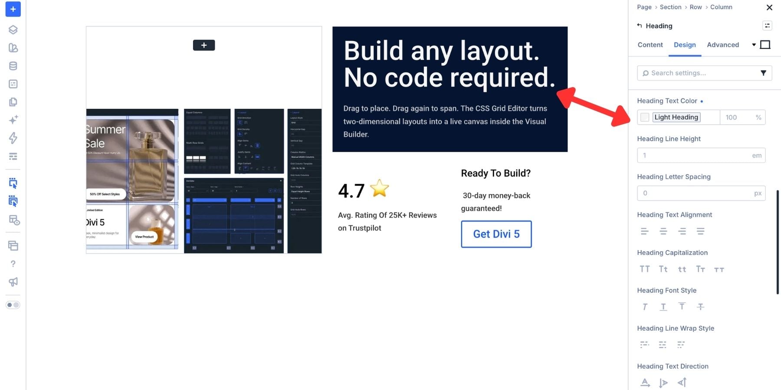Click the square responsive view icon beside Advanced
This screenshot has width=781, height=390.
click(x=765, y=45)
